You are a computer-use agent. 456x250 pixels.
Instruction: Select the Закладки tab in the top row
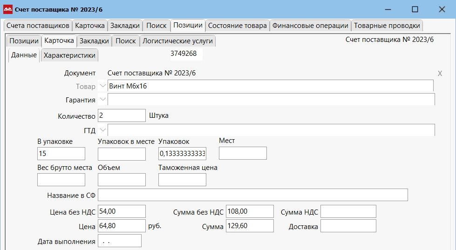pos(124,26)
